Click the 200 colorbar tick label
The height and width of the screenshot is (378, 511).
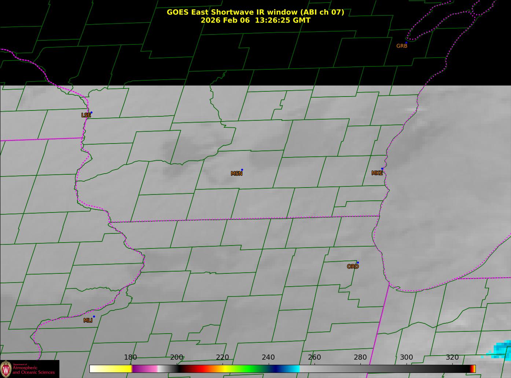coord(177,357)
